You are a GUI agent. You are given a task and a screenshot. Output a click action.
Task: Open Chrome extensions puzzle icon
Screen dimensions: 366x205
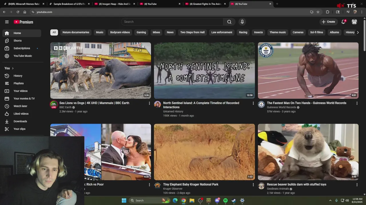[x=328, y=12]
